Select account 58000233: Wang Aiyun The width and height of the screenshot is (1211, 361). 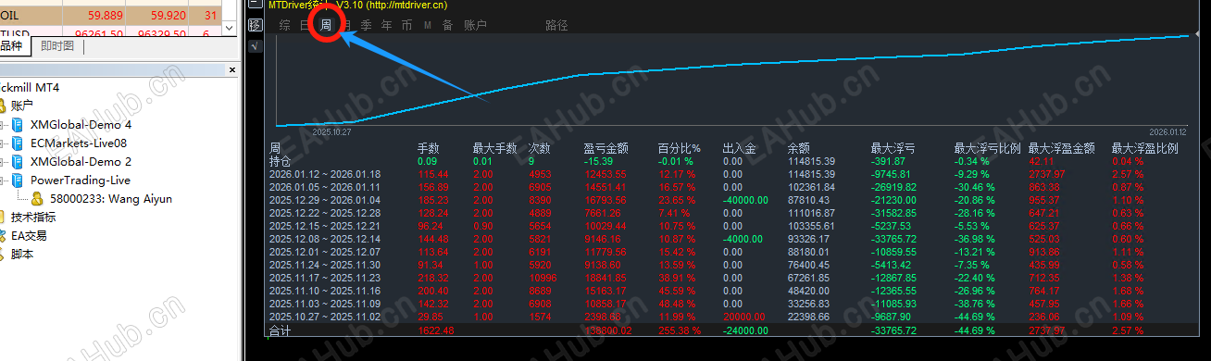tap(110, 198)
